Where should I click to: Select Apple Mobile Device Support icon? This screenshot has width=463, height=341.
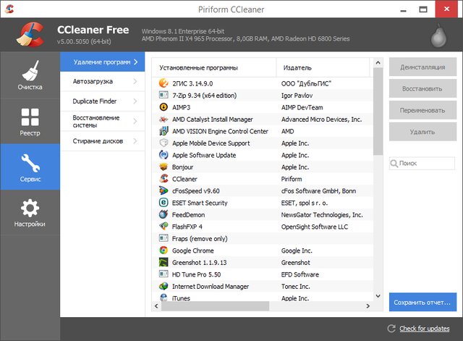(x=163, y=143)
